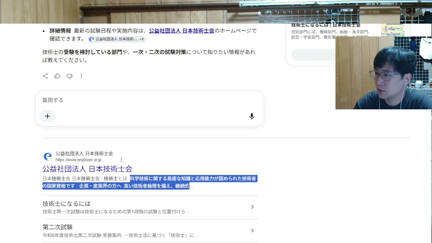Activate the microphone voice input icon
Image resolution: width=432 pixels, height=243 pixels.
click(x=252, y=116)
